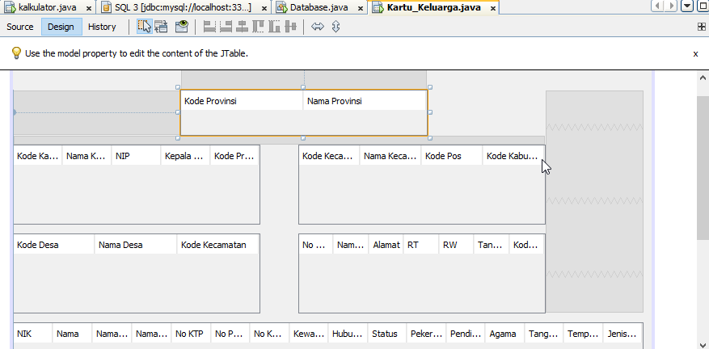709x349 pixels.
Task: Click Center Horizontally alignment icon
Action: pos(242,27)
